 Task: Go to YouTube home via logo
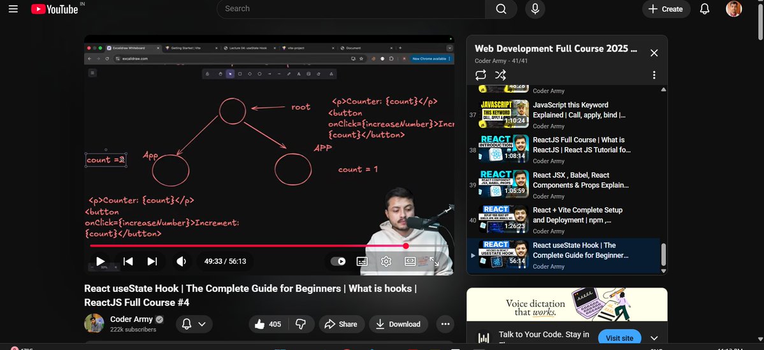coord(55,9)
